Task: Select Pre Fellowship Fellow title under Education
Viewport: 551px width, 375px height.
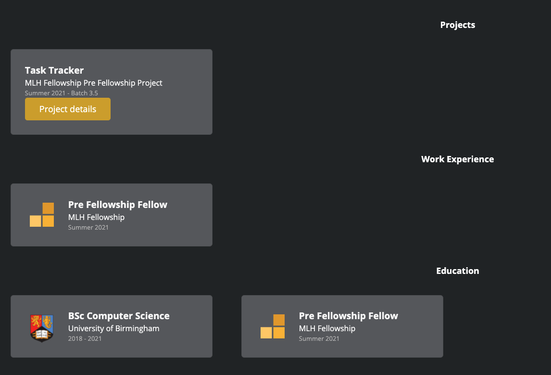Action: pos(349,316)
